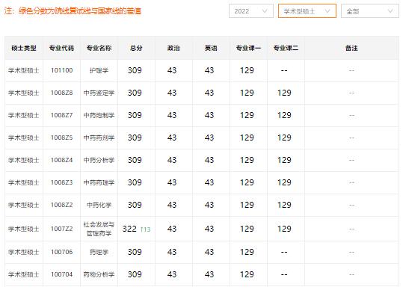403x290 pixels.
Task: Open the 2022 year dropdown
Action: (x=251, y=11)
